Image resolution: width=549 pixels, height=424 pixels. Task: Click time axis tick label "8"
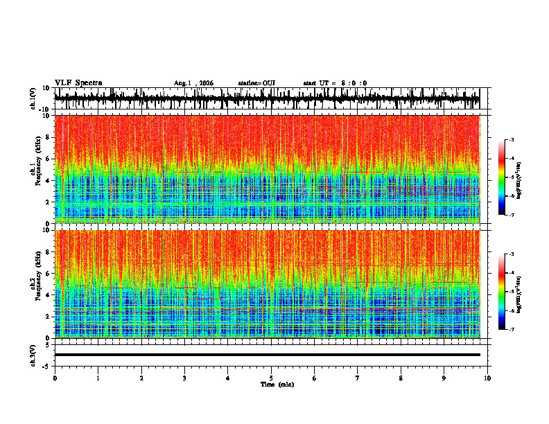click(401, 378)
